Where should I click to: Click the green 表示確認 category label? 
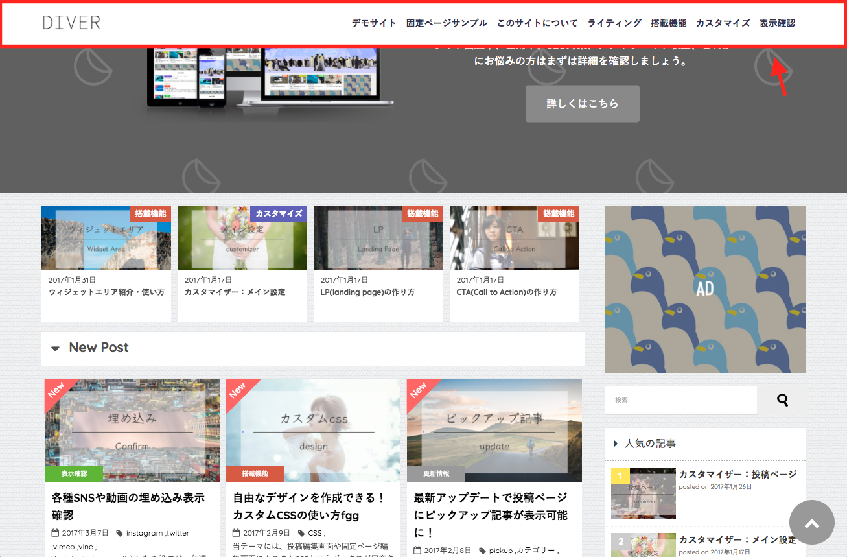(74, 474)
